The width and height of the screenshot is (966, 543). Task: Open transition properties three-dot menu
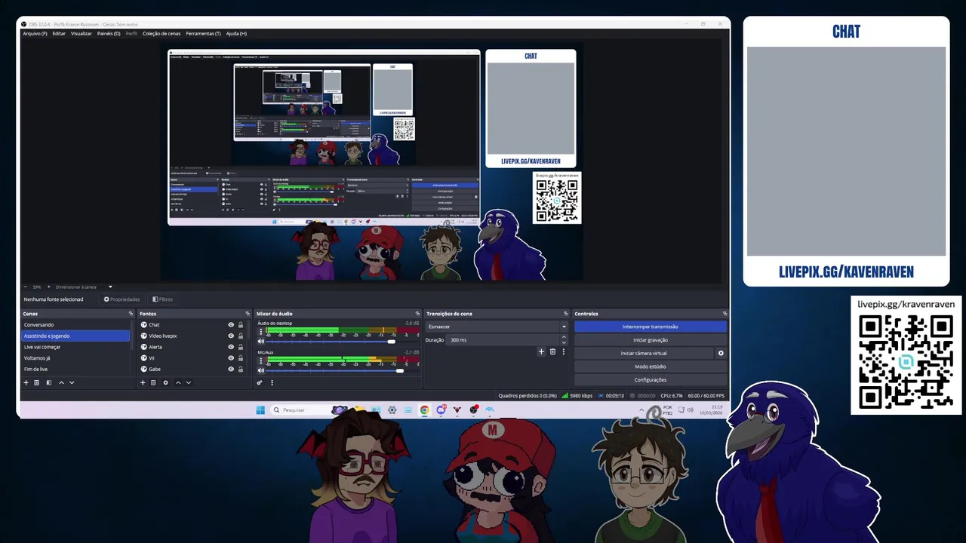[x=563, y=351]
